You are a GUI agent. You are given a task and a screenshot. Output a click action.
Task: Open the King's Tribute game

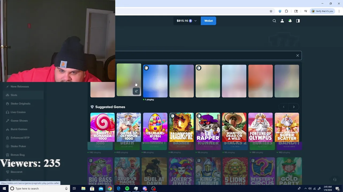click(x=208, y=171)
